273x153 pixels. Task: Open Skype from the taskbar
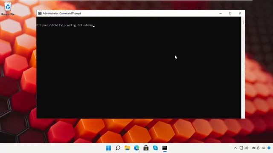click(155, 148)
